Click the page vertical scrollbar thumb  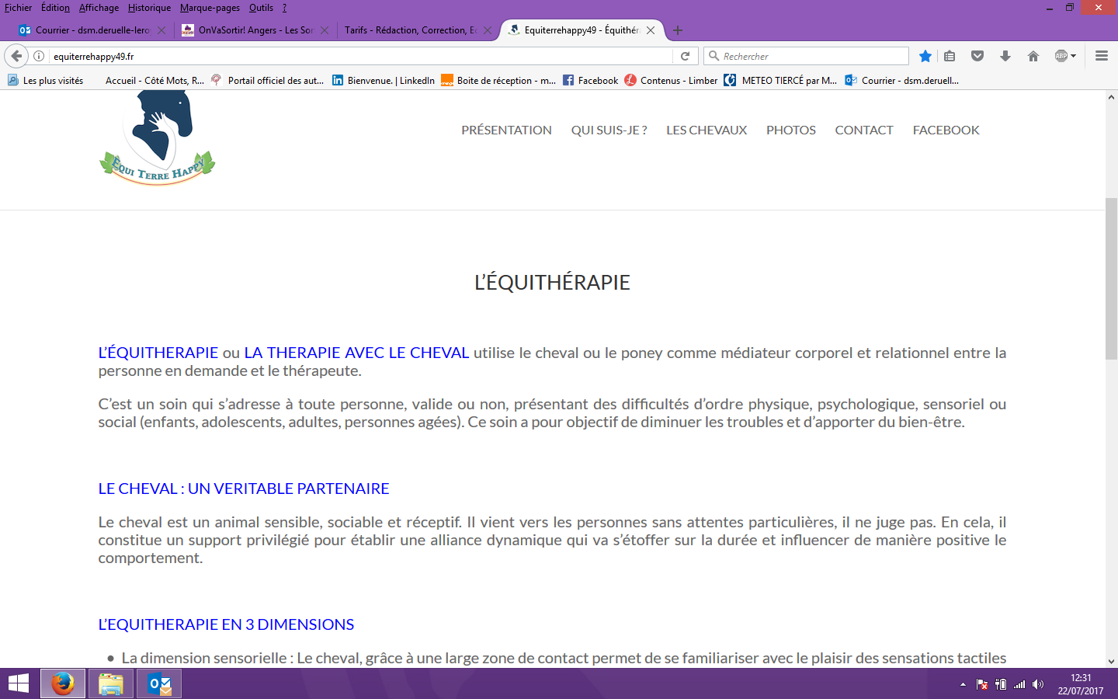(x=1112, y=279)
